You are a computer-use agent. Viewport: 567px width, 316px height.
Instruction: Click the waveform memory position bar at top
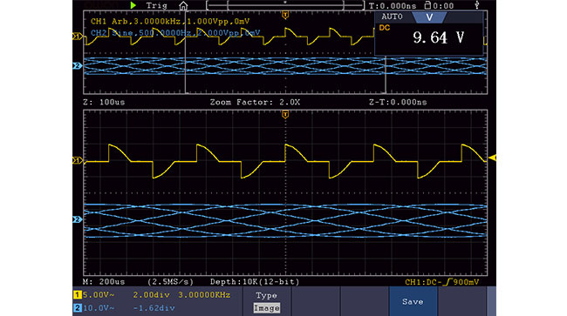coord(285,5)
